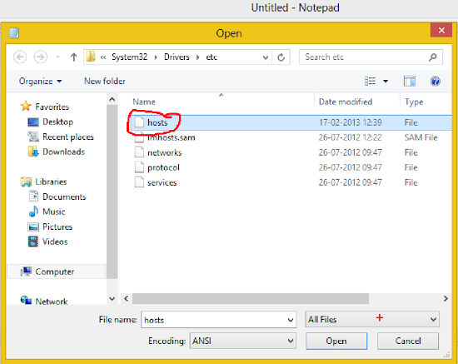Click the networks file icon

click(x=139, y=152)
